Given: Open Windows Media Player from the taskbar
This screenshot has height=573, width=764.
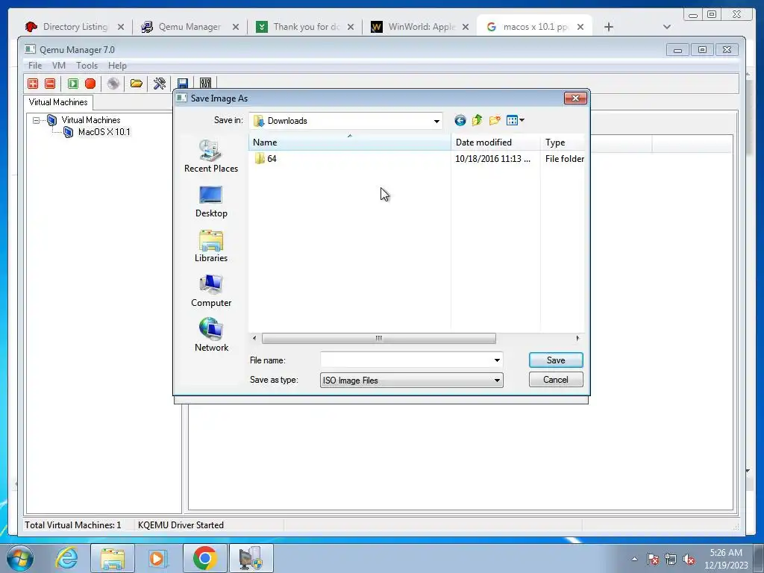Looking at the screenshot, I should tap(157, 558).
